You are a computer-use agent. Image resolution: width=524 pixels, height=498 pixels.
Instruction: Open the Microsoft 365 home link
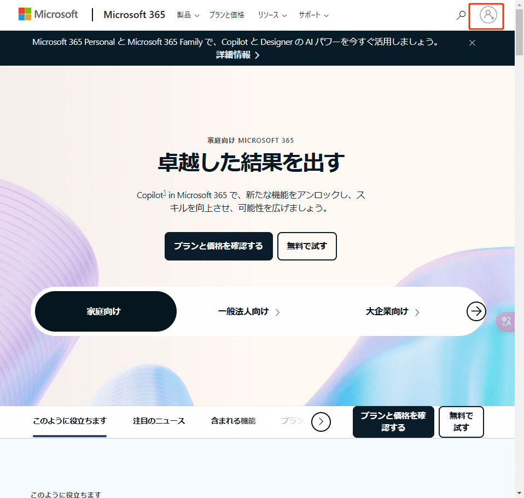[134, 15]
